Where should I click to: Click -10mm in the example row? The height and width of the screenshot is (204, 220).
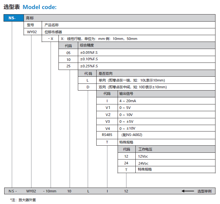(49, 191)
